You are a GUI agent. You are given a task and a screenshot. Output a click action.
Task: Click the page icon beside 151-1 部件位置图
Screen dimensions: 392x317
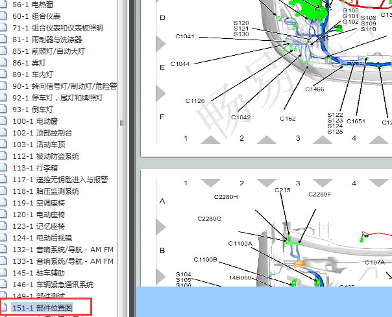pyautogui.click(x=3, y=308)
